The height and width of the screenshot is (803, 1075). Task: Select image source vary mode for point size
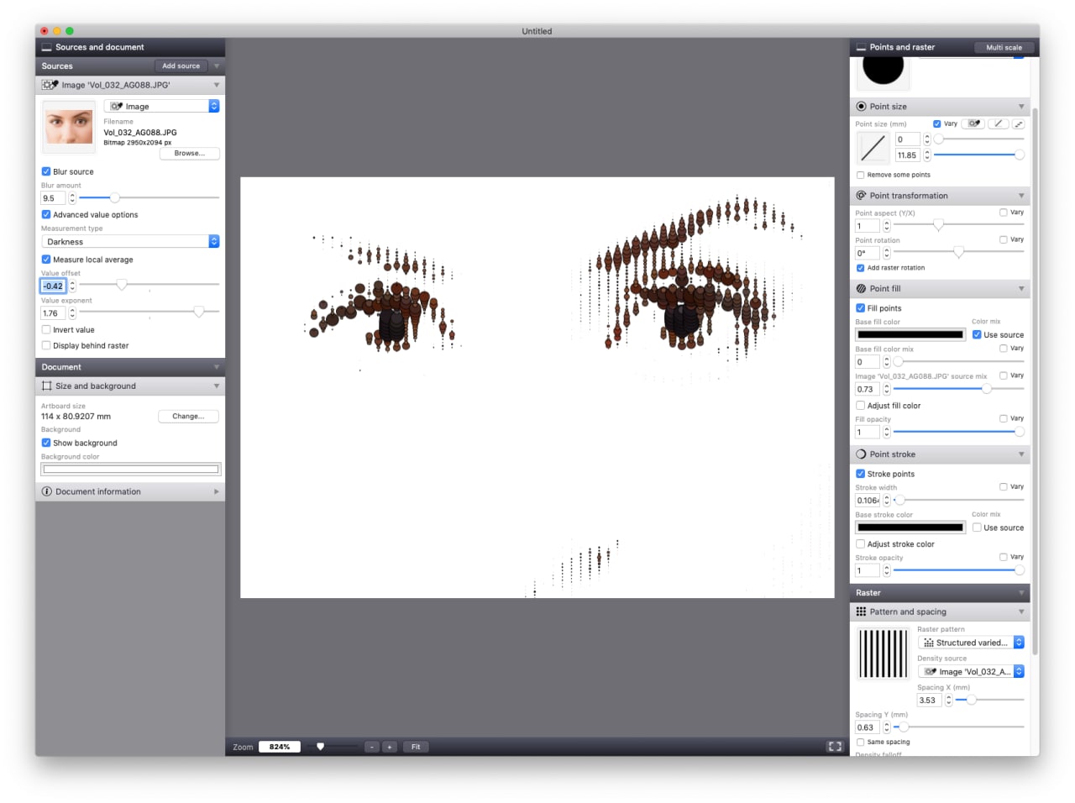(973, 123)
